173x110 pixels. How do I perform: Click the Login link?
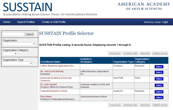click(165, 22)
